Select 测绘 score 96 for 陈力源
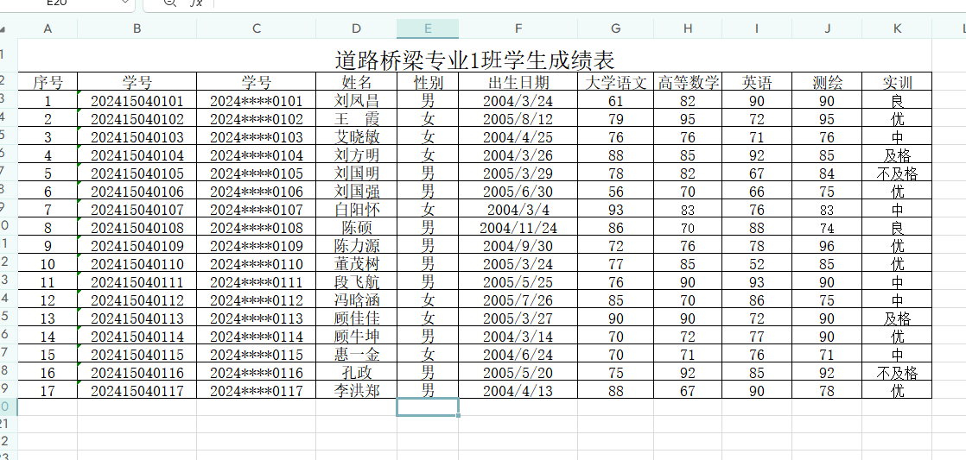 click(x=827, y=246)
